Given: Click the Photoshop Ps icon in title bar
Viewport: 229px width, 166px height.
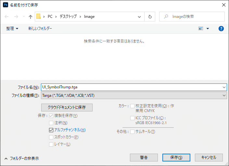Looking at the screenshot, I should (x=6, y=5).
